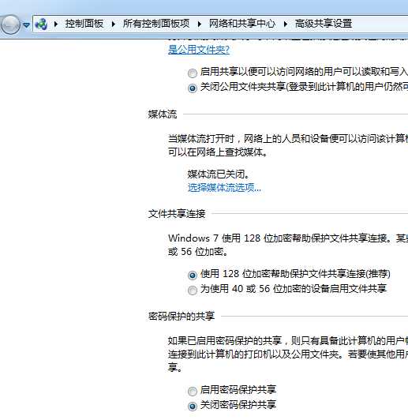Image resolution: width=408 pixels, height=420 pixels.
Task: Click the 文件共享连接 section heading
Action: click(x=177, y=214)
